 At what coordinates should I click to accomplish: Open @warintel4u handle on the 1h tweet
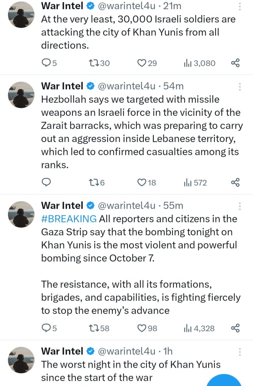pos(126,351)
